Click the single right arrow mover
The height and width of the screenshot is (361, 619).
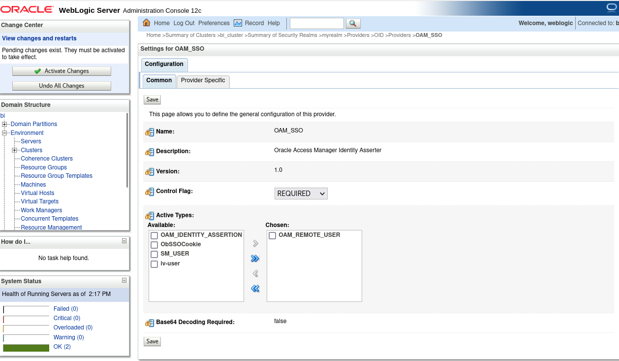tap(255, 243)
